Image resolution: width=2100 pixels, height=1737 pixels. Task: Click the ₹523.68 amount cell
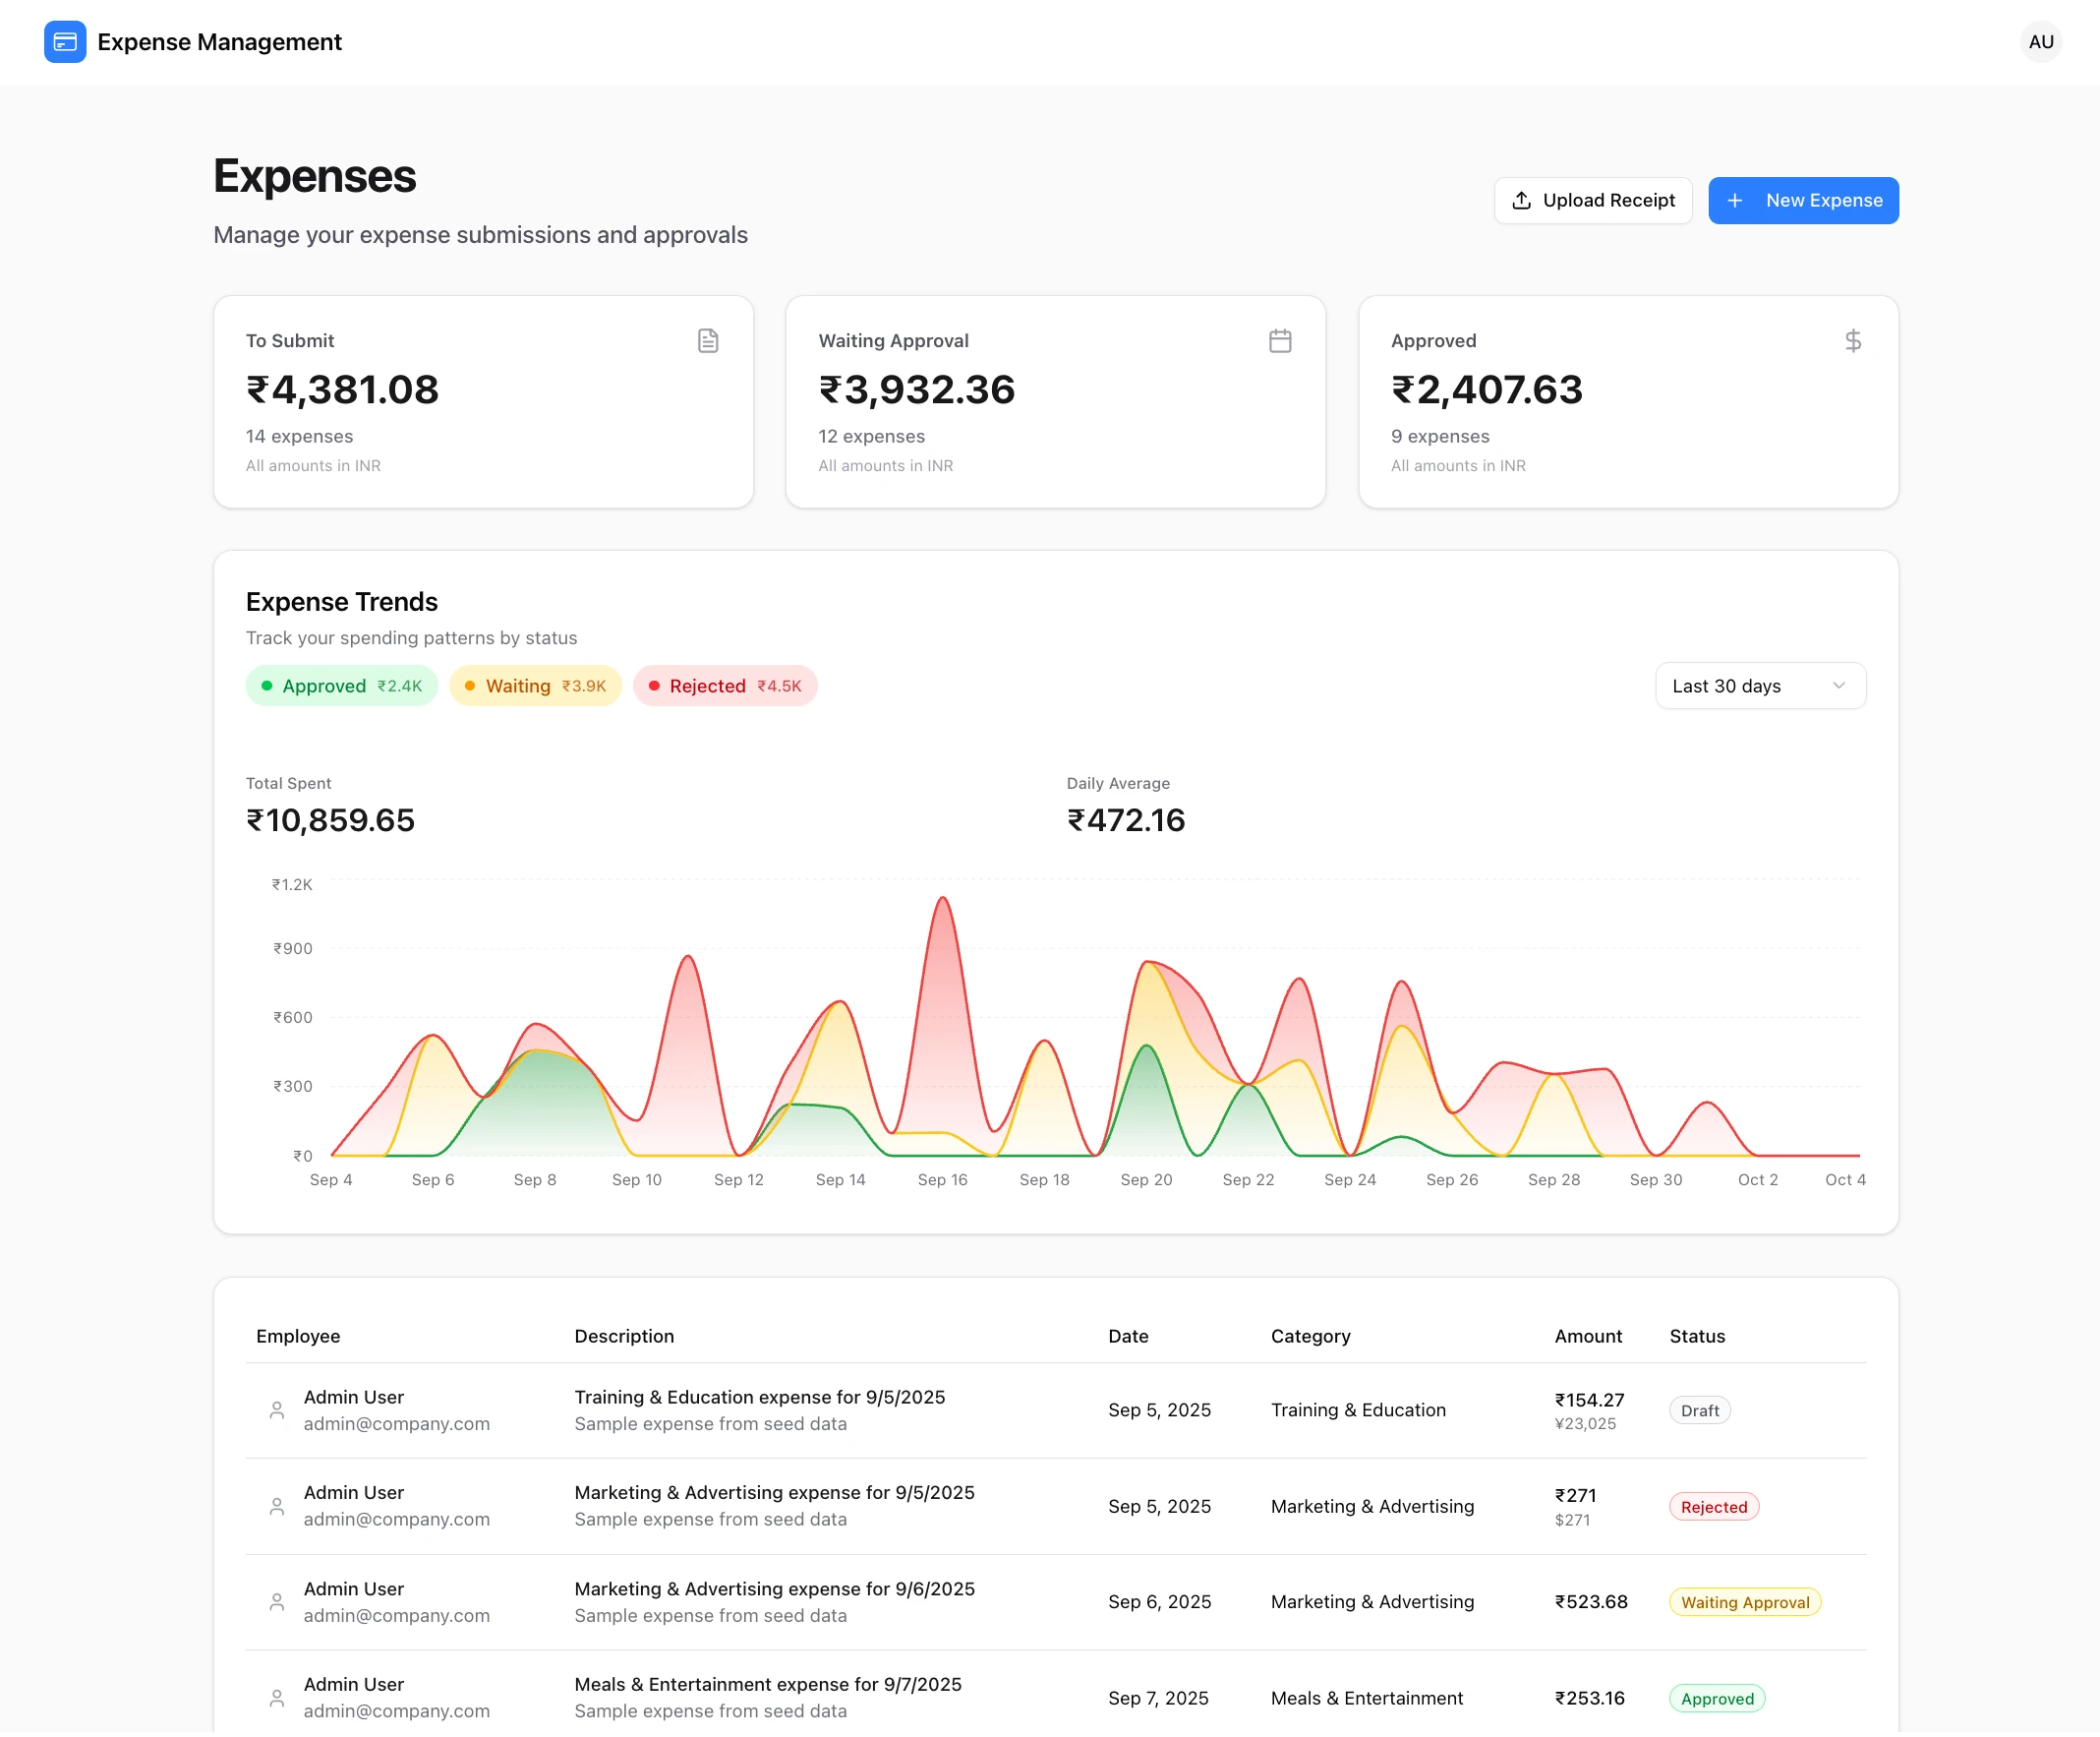pyautogui.click(x=1591, y=1603)
